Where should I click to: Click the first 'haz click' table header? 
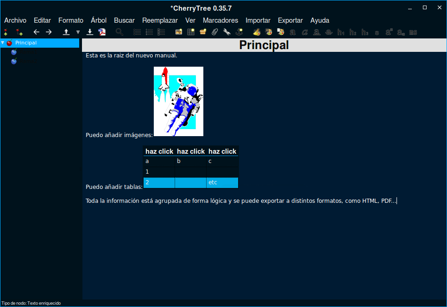pos(159,151)
